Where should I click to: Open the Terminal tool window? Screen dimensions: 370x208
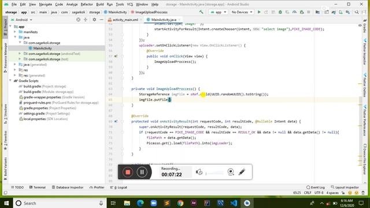pyautogui.click(x=37, y=187)
